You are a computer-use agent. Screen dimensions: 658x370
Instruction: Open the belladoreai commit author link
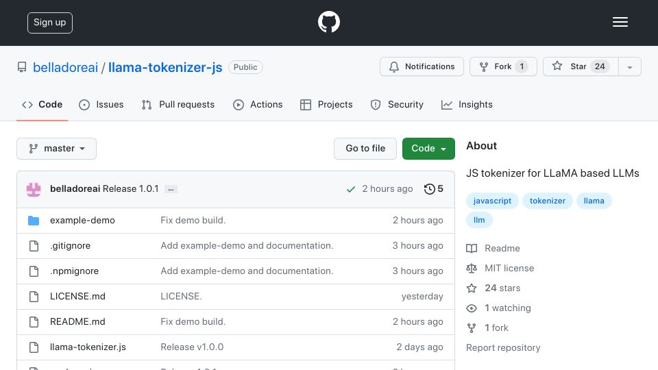pos(75,189)
